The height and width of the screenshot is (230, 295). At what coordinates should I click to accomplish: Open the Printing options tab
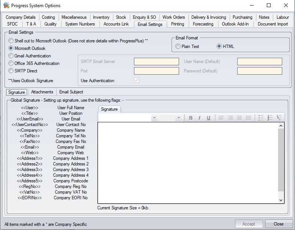[178, 24]
